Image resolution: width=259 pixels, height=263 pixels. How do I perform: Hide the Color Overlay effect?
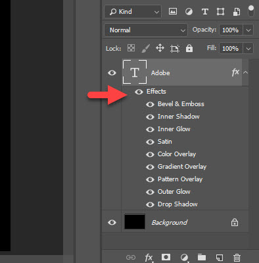point(150,154)
